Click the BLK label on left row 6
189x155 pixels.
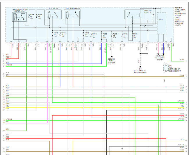7,73
